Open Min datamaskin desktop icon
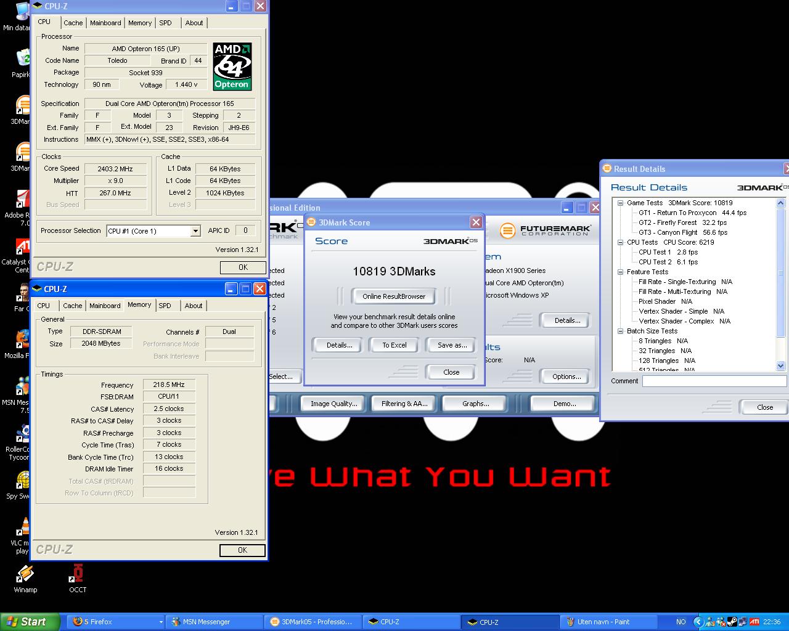This screenshot has height=631, width=789. [17, 16]
